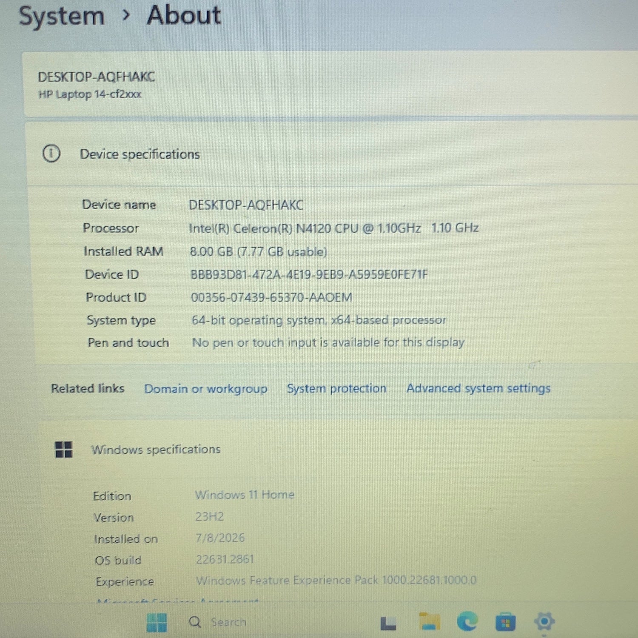Click the taskbar Search magnifier icon
Image resolution: width=638 pixels, height=638 pixels.
[195, 622]
